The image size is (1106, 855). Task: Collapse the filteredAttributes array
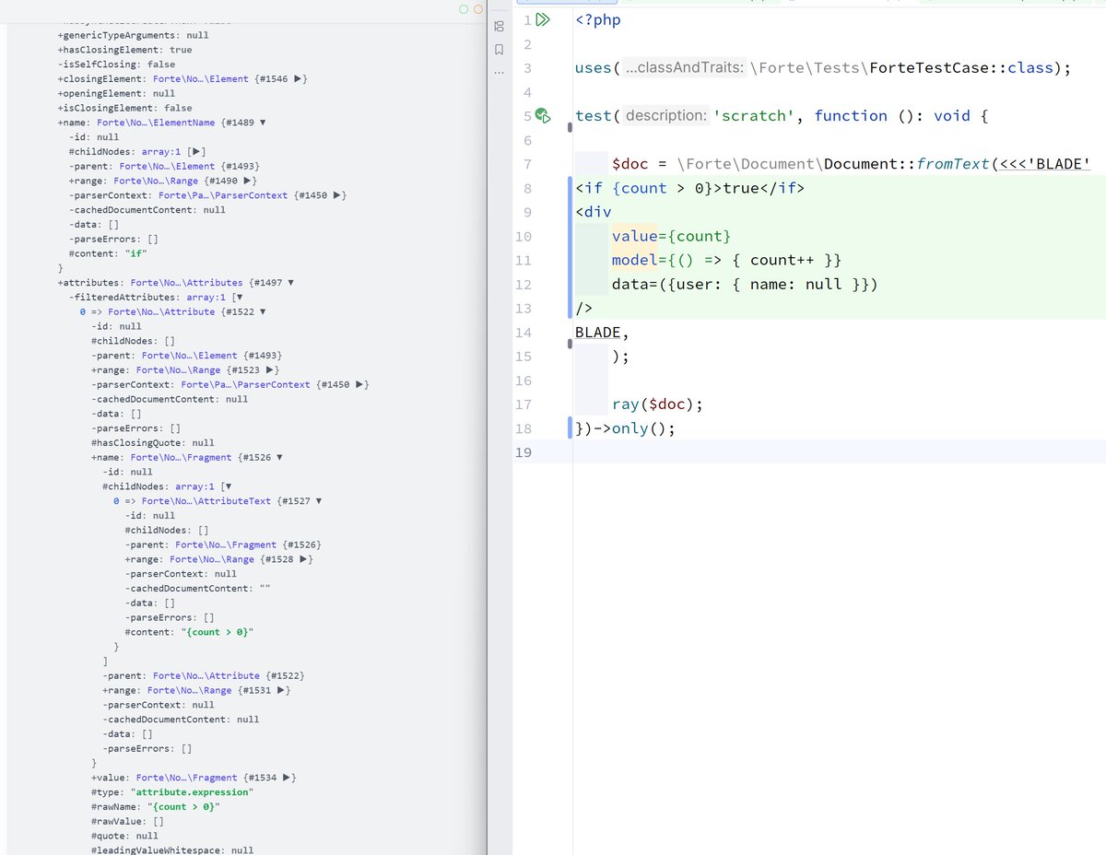[x=239, y=298]
